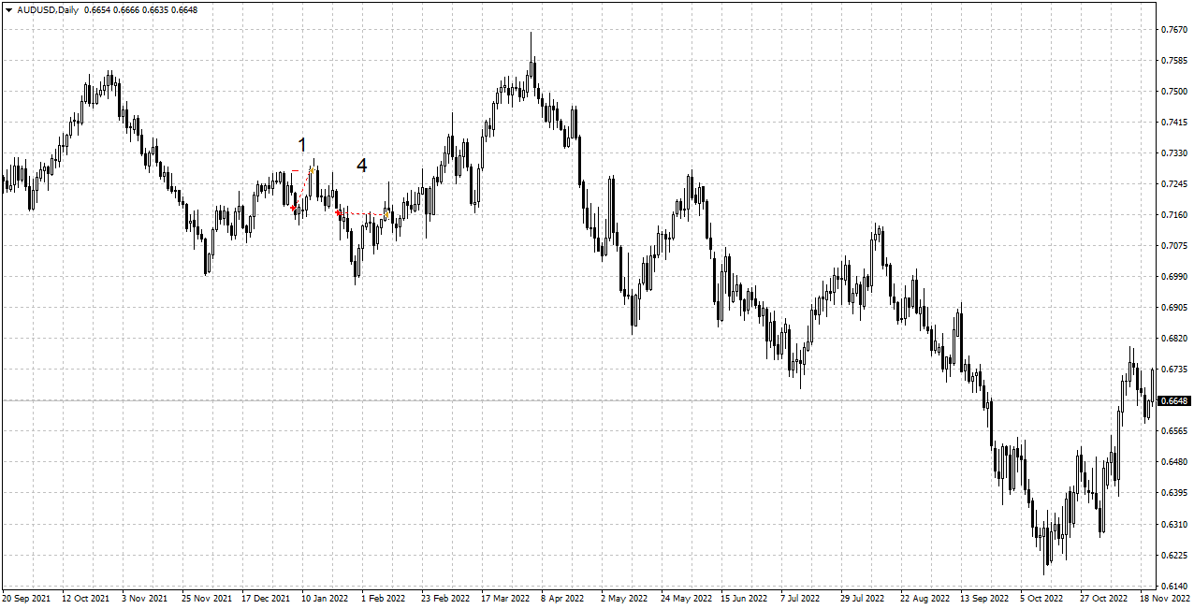Click the 0.6310 price scale label
Viewport: 1194px width, 609px height.
pyautogui.click(x=1174, y=524)
